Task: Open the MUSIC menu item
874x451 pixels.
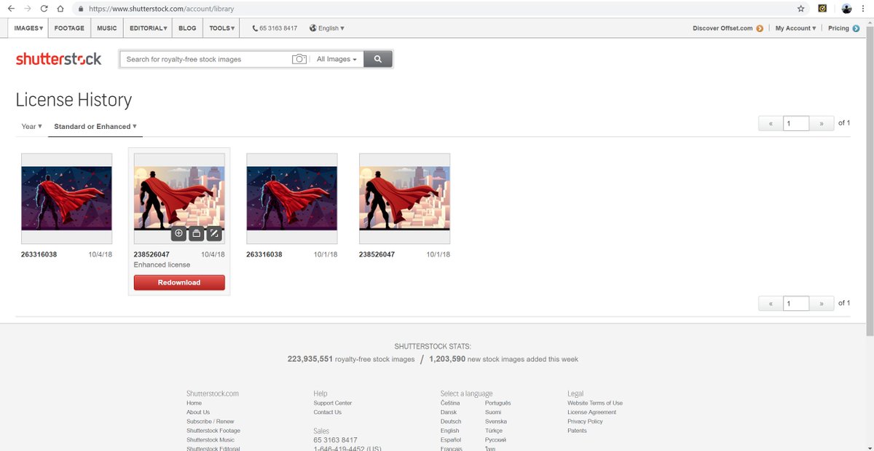Action: coord(106,28)
